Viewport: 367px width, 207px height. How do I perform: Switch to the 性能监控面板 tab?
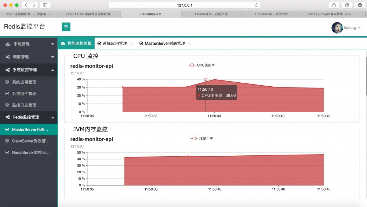coord(76,44)
